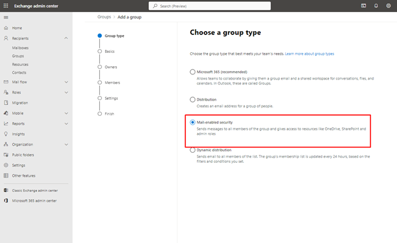
Task: Click the Migration icon in sidebar
Action: click(x=6, y=103)
